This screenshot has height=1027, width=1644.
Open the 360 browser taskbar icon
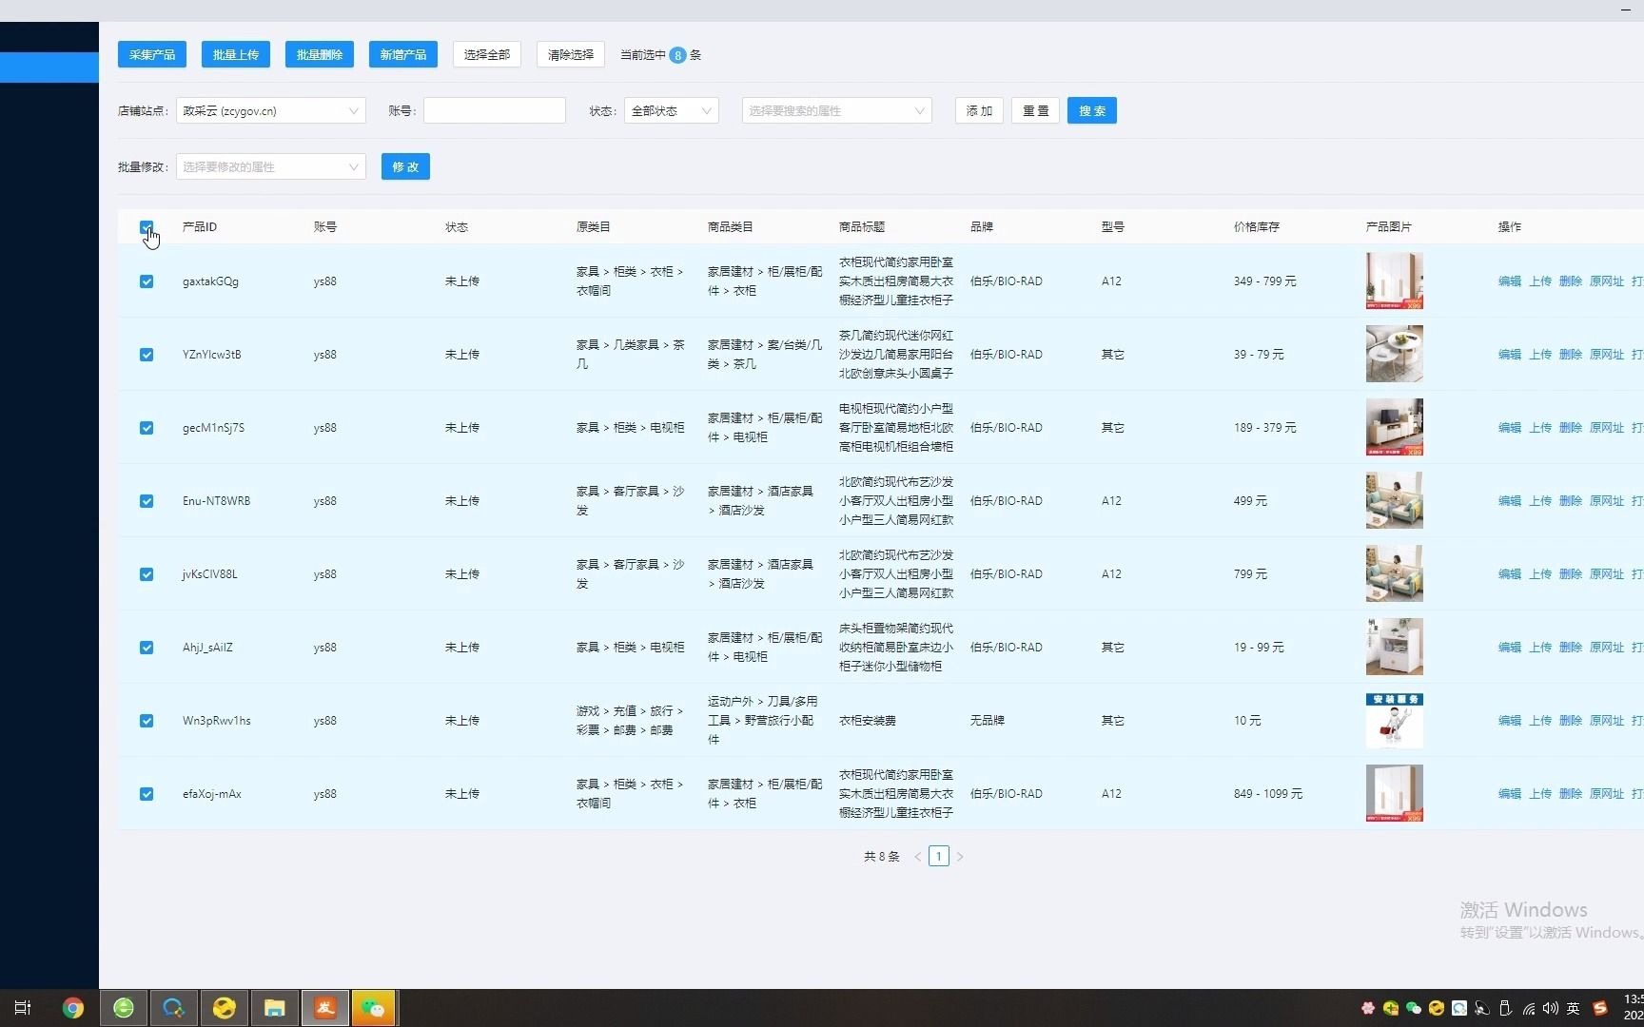coord(124,1008)
